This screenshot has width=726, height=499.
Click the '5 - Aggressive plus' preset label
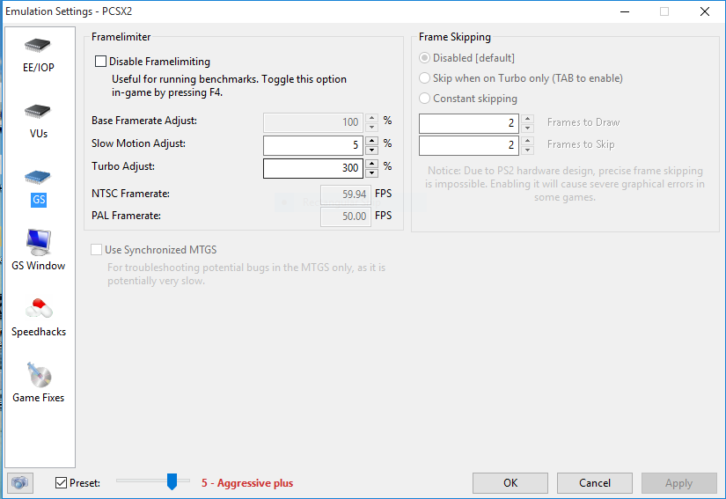click(x=247, y=483)
